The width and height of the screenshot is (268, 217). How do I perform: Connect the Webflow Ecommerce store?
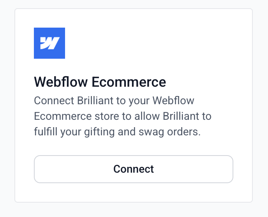pyautogui.click(x=134, y=169)
